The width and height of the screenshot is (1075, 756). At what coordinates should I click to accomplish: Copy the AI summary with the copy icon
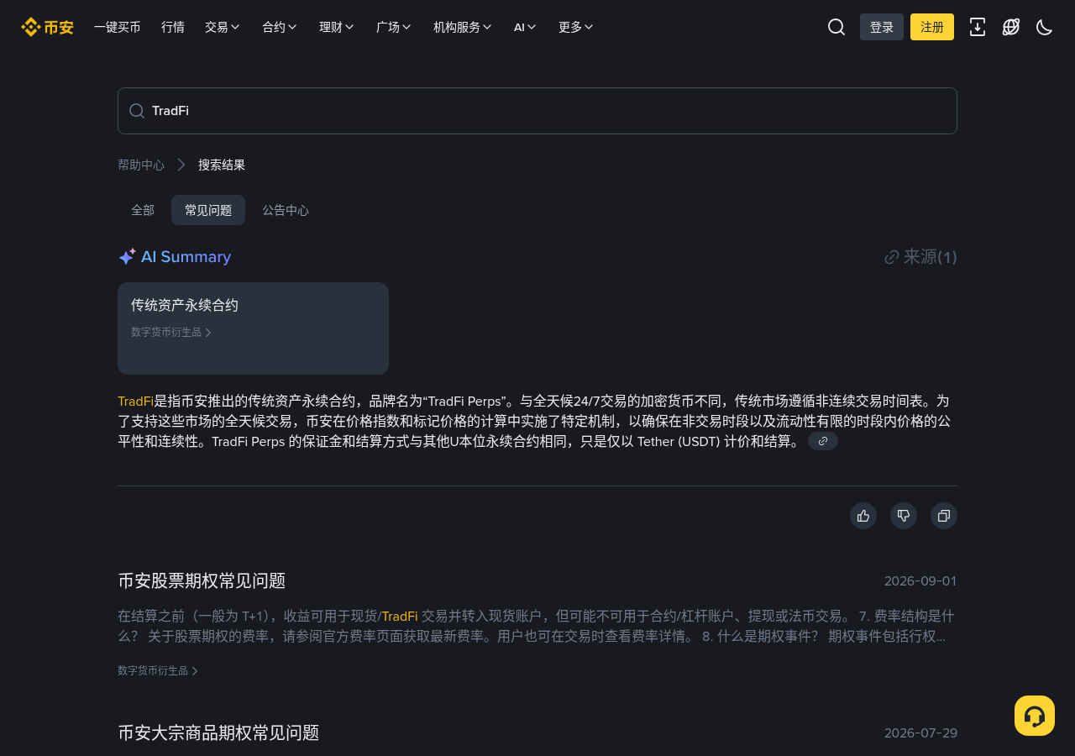tap(944, 516)
